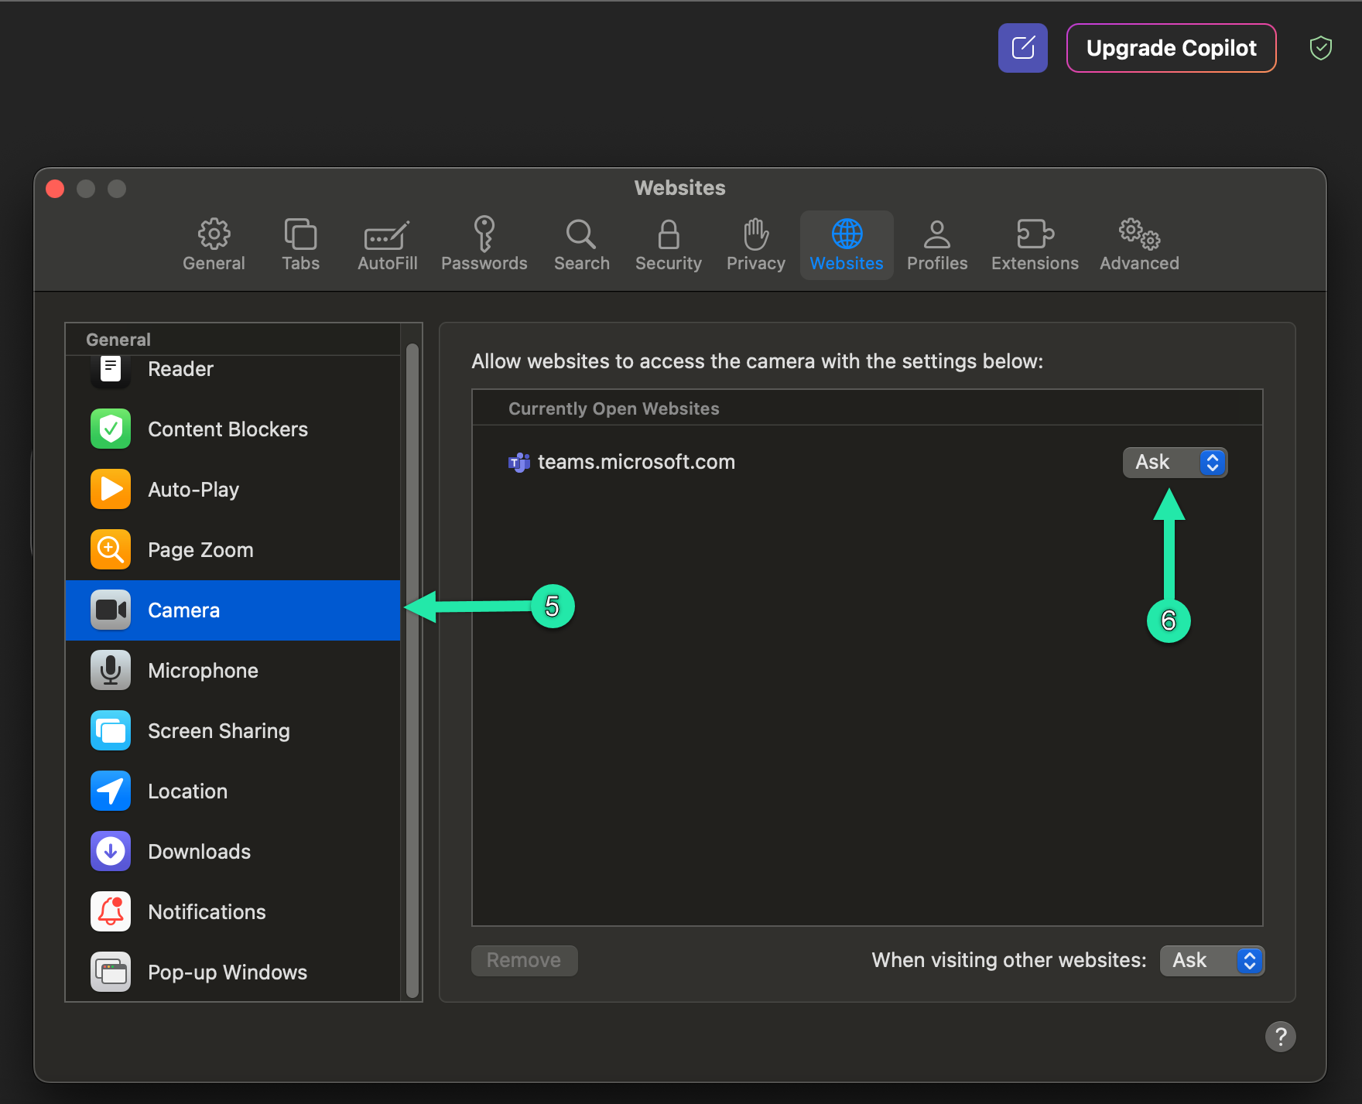This screenshot has height=1104, width=1362.
Task: Click the Pop-up Windows icon
Action: [x=111, y=972]
